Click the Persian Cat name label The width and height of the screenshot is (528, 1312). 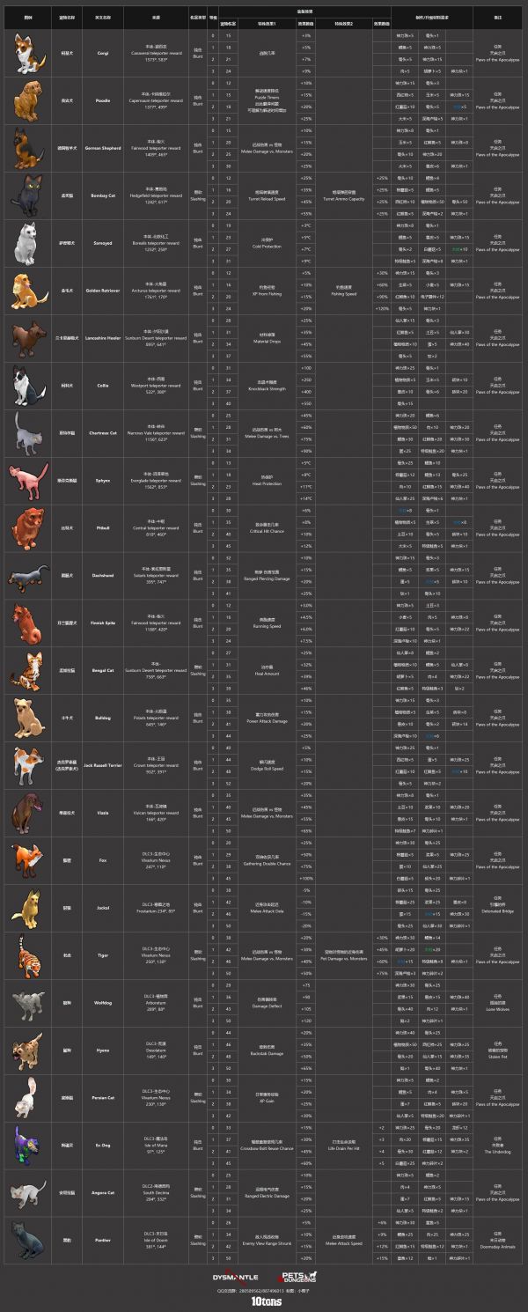click(99, 1096)
